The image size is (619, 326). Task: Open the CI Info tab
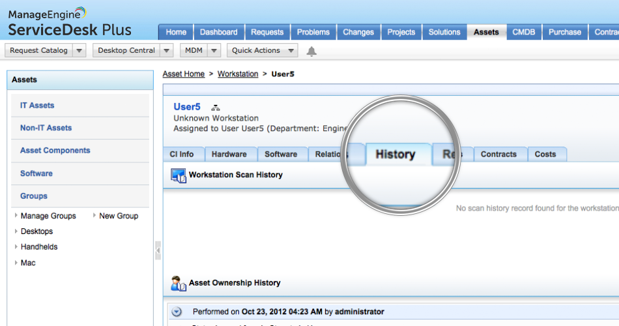coord(183,155)
